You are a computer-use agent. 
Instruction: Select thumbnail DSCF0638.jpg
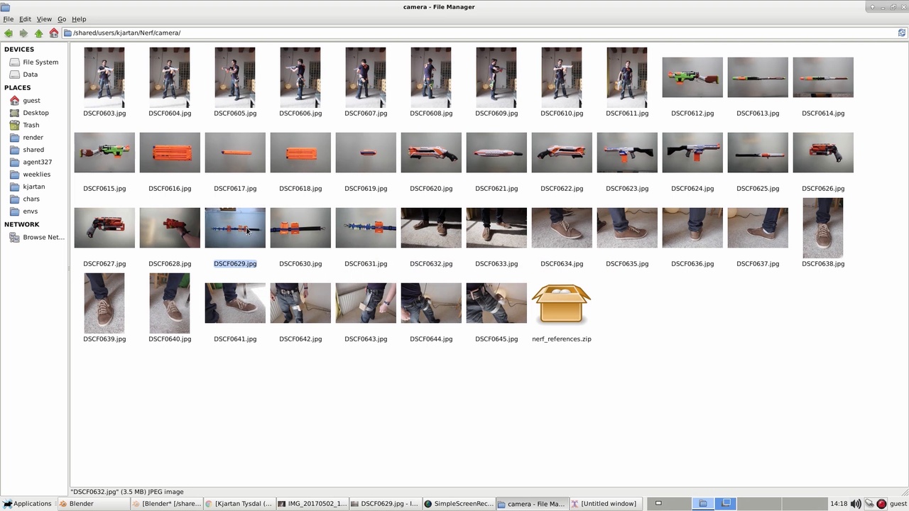click(823, 228)
